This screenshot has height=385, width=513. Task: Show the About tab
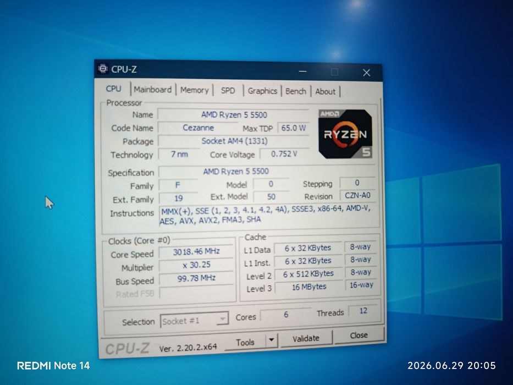click(325, 92)
